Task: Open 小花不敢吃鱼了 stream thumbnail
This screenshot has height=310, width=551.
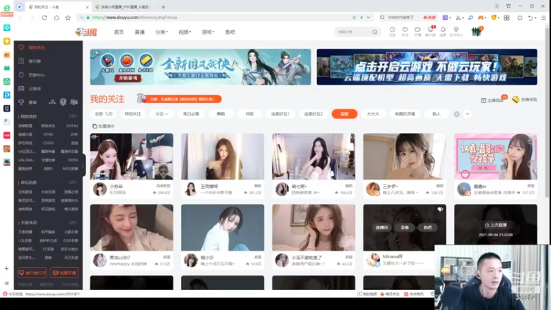Action: tap(313, 227)
